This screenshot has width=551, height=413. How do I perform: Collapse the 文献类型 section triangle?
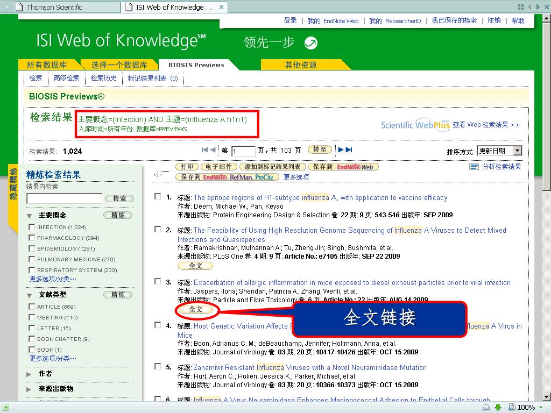click(x=30, y=295)
